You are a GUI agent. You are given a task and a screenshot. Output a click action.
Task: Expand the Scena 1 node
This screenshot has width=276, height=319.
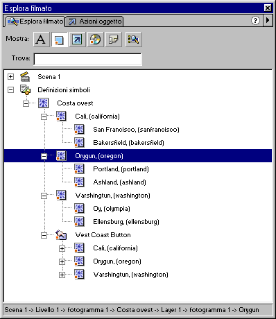[10, 76]
